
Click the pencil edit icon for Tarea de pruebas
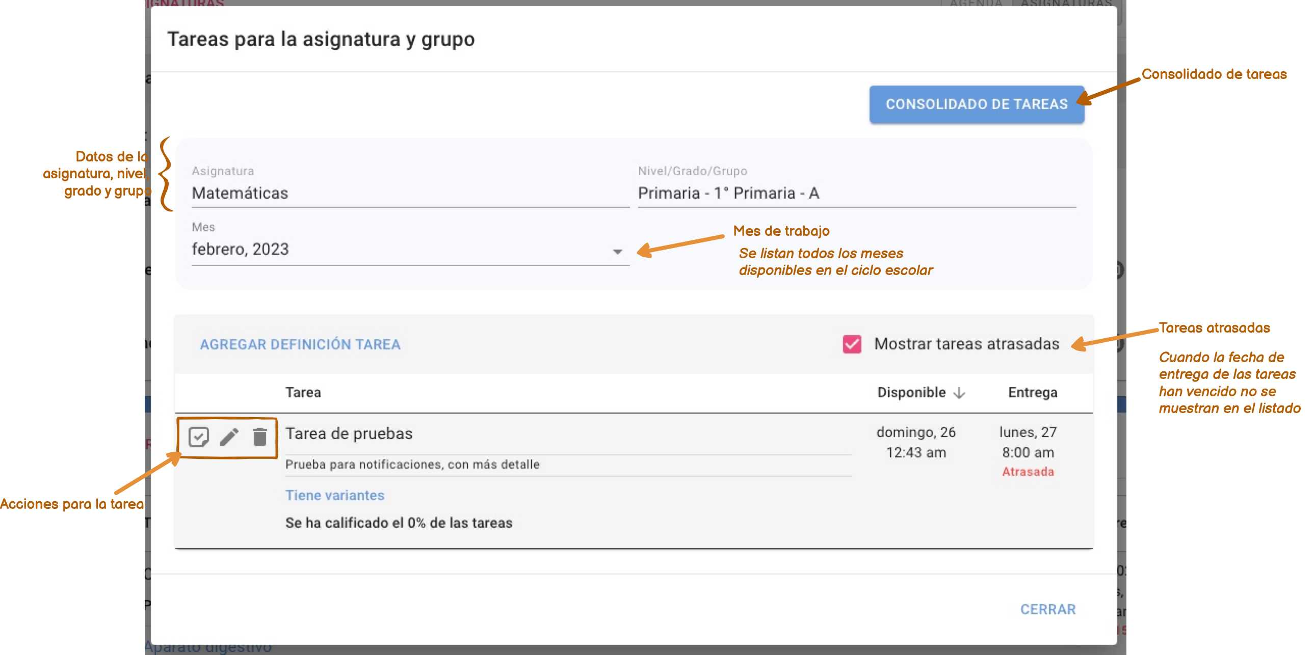coord(229,436)
